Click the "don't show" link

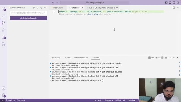click(93, 14)
